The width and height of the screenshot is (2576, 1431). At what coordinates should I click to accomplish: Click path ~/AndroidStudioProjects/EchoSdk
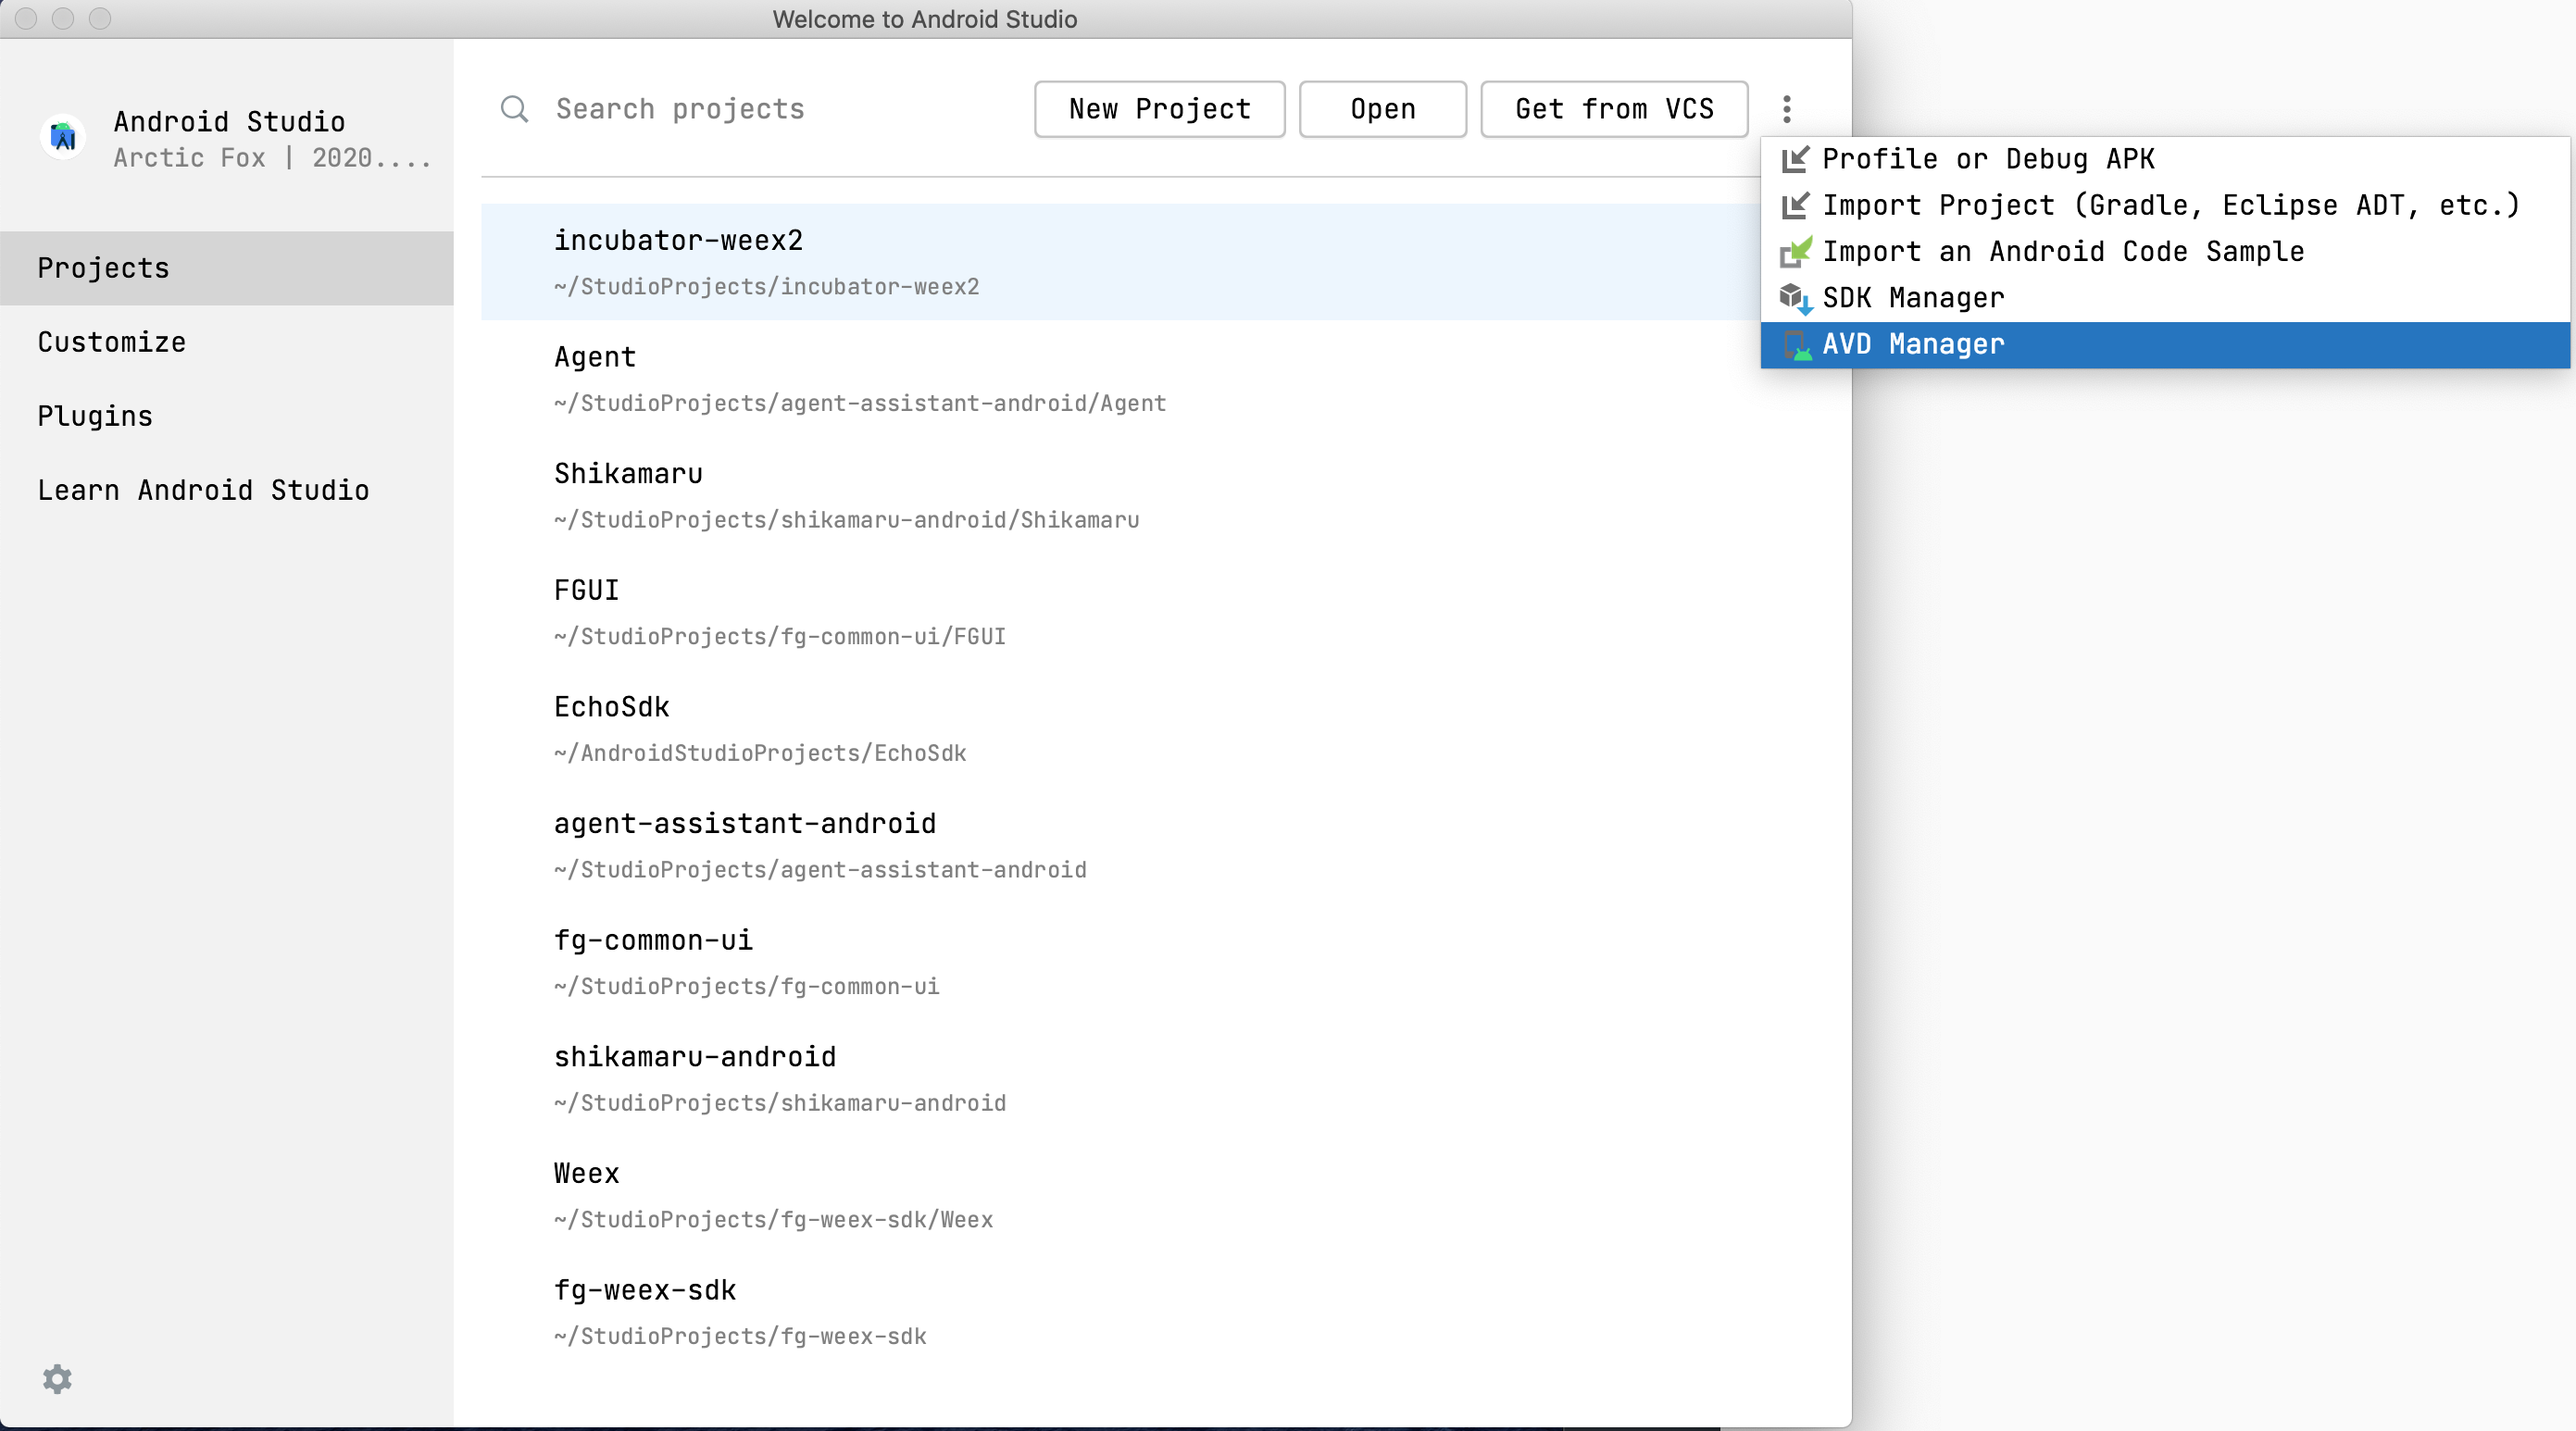[760, 753]
